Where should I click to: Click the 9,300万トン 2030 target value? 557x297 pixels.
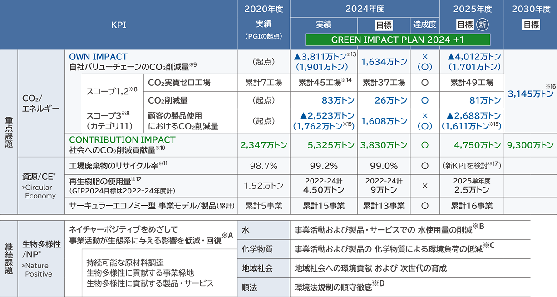pyautogui.click(x=530, y=145)
